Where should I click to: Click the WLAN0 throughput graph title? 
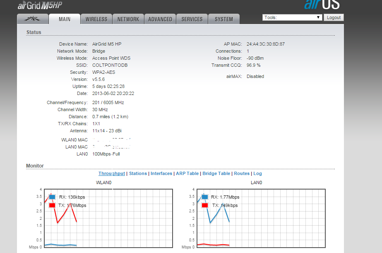click(103, 182)
